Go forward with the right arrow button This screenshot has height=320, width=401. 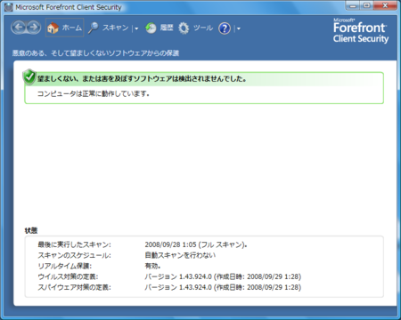pos(34,28)
